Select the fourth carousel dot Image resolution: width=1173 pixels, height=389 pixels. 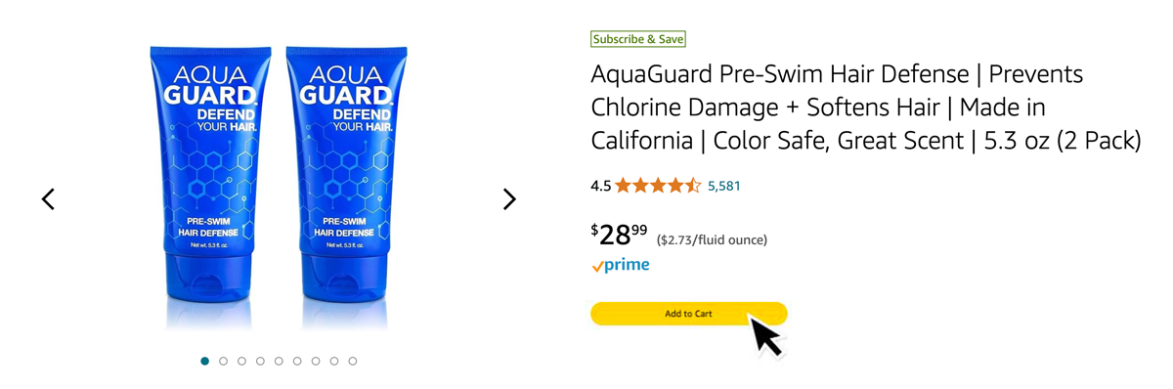pyautogui.click(x=260, y=361)
